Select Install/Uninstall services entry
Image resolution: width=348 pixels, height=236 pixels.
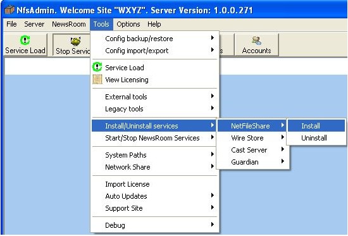pyautogui.click(x=154, y=126)
